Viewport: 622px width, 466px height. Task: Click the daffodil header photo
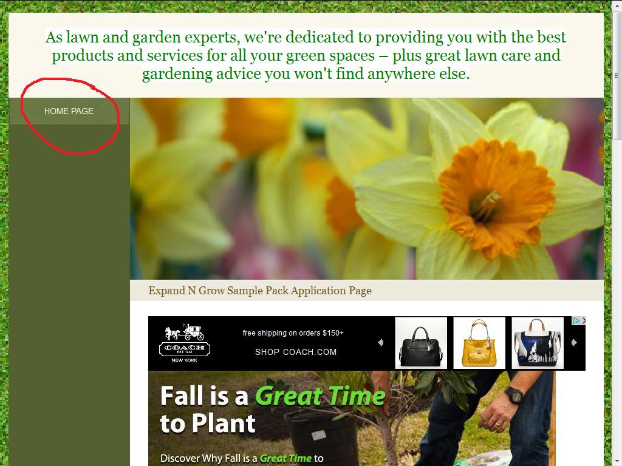click(367, 189)
